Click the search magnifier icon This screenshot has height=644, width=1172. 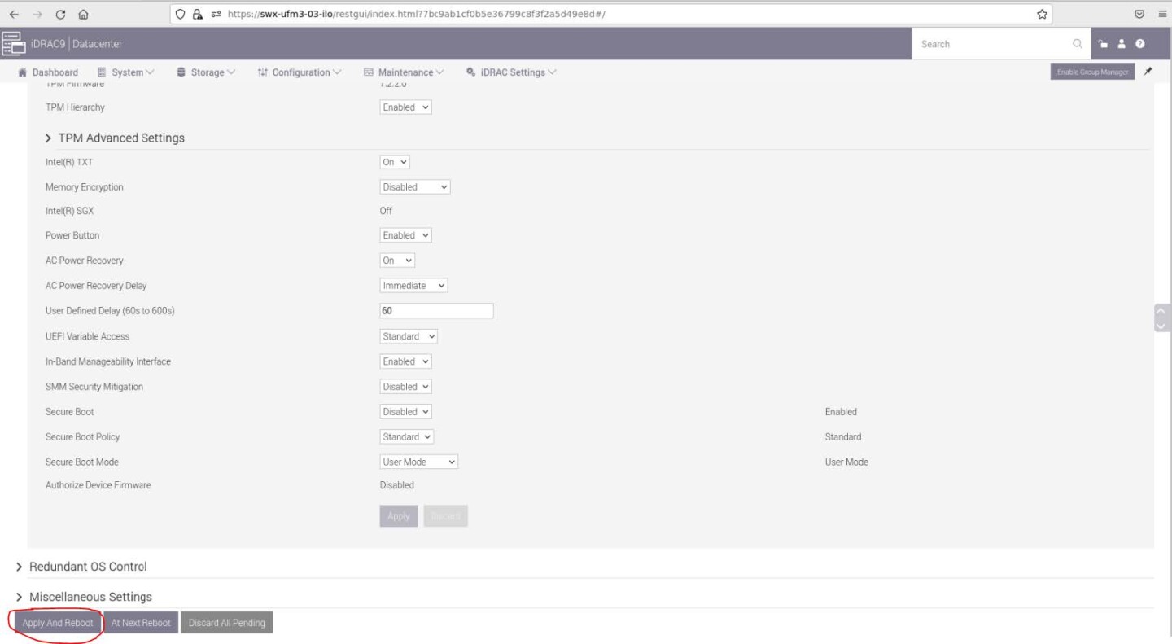(1077, 44)
